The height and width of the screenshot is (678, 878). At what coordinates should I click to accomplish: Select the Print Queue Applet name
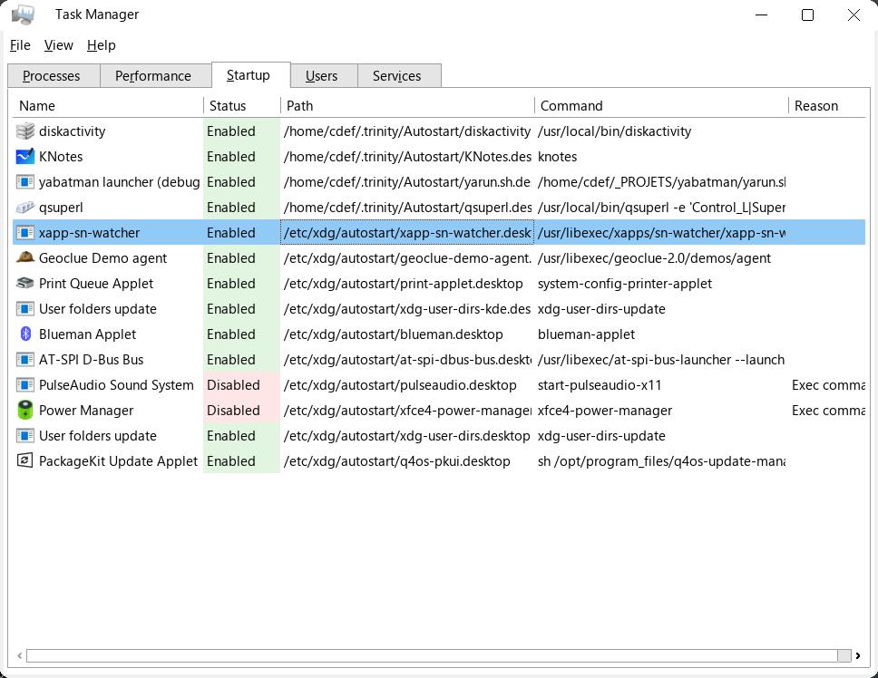click(96, 284)
